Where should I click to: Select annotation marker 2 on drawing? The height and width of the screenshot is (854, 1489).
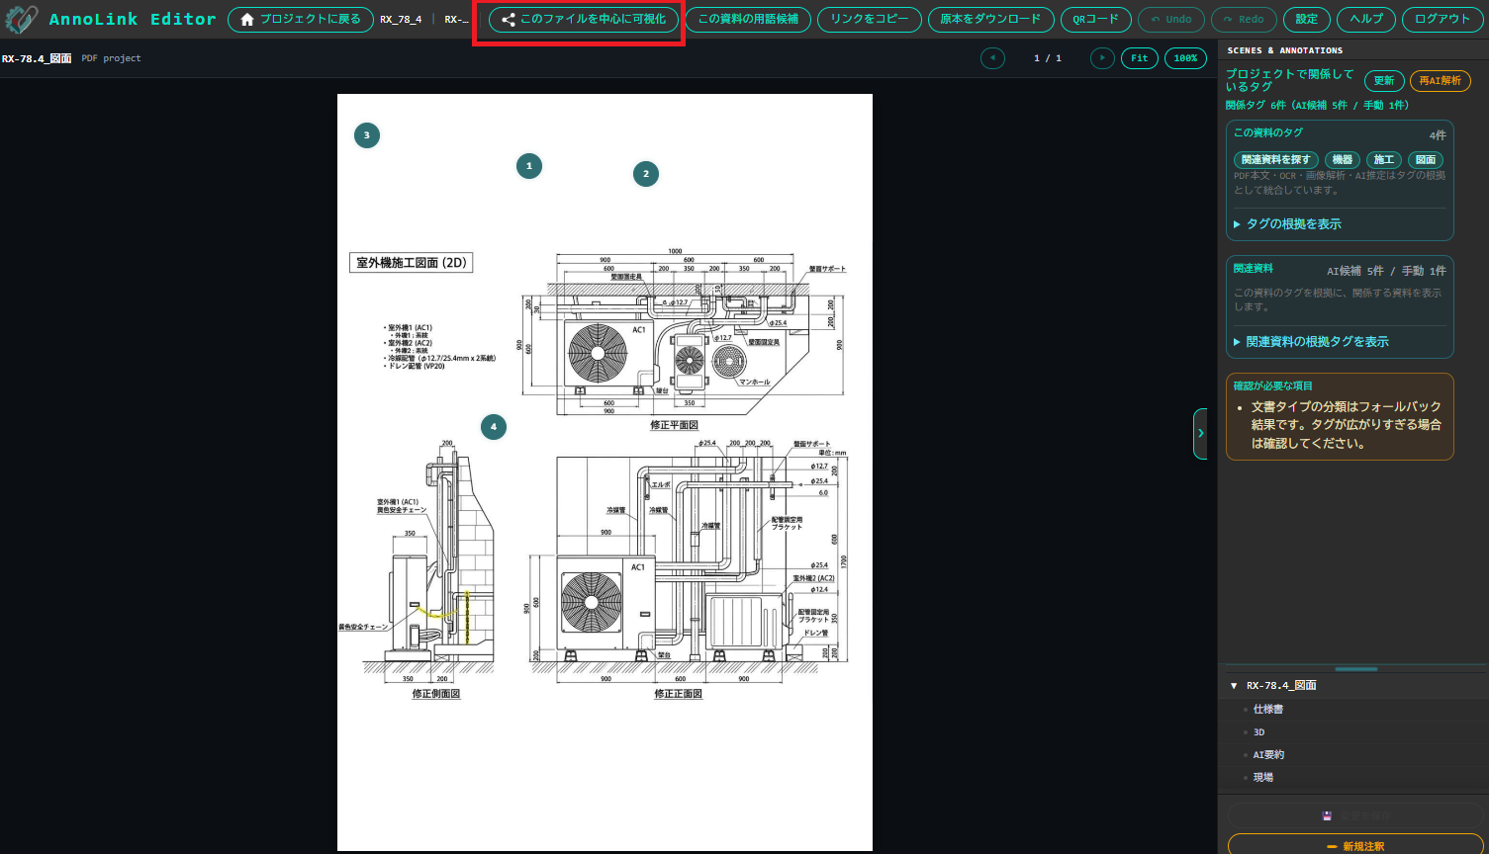[646, 174]
